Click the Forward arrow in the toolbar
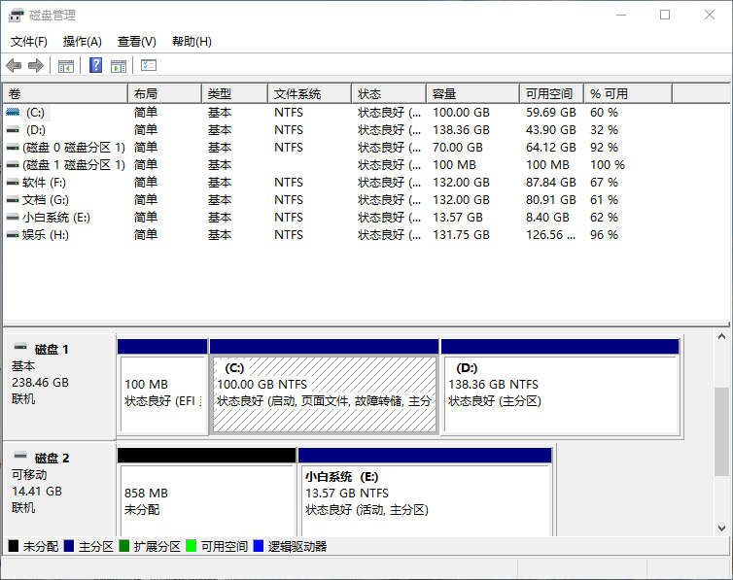The image size is (733, 580). tap(36, 65)
